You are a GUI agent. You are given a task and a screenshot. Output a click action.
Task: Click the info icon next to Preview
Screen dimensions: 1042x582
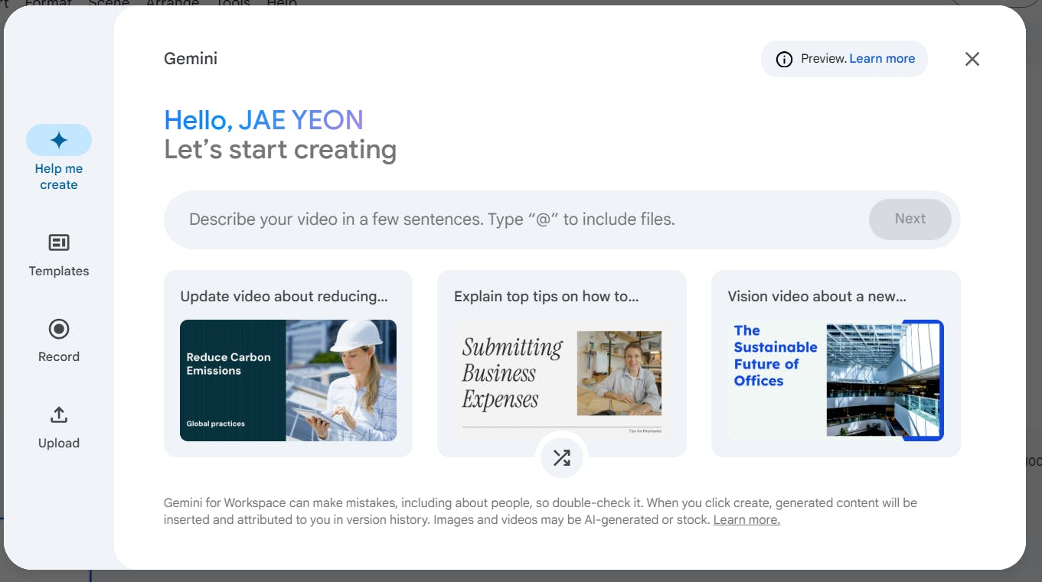784,59
